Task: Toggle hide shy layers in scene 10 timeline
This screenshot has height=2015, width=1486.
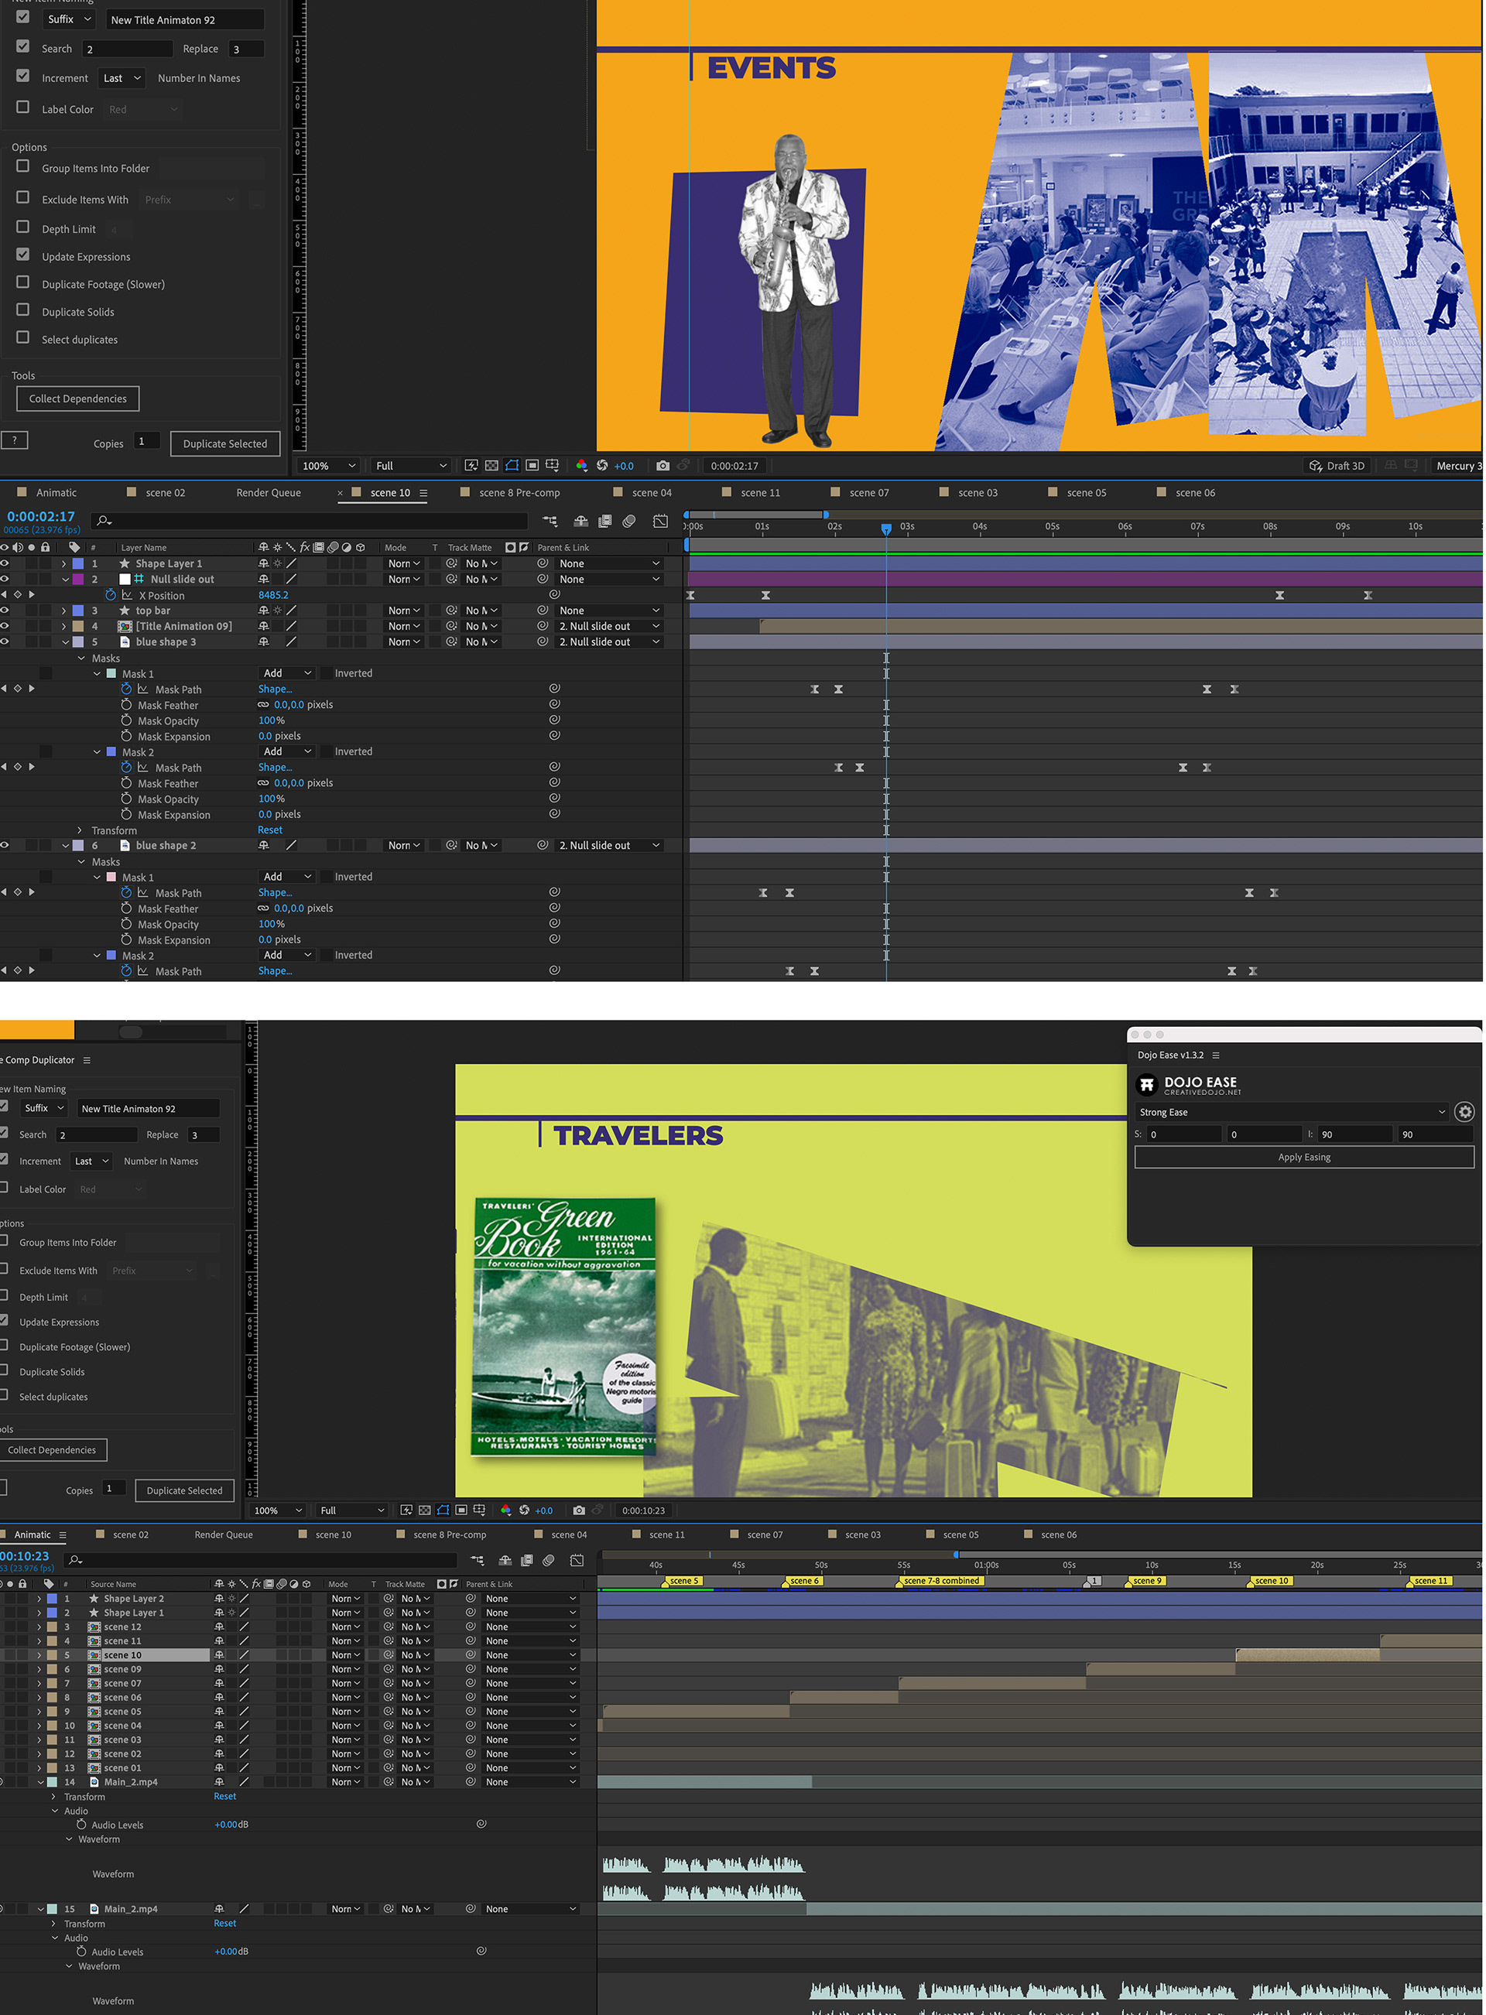Action: pos(581,521)
